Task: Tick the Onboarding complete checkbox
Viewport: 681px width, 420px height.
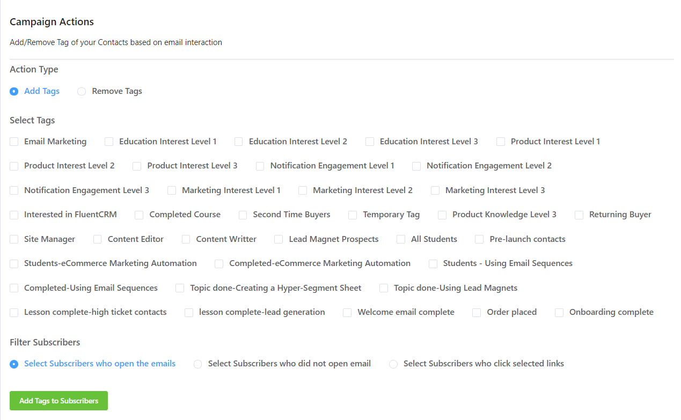Action: point(559,313)
